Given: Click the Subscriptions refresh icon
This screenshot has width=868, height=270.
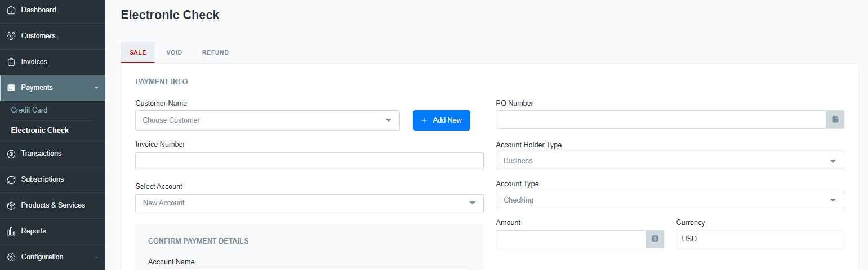Looking at the screenshot, I should (x=11, y=179).
